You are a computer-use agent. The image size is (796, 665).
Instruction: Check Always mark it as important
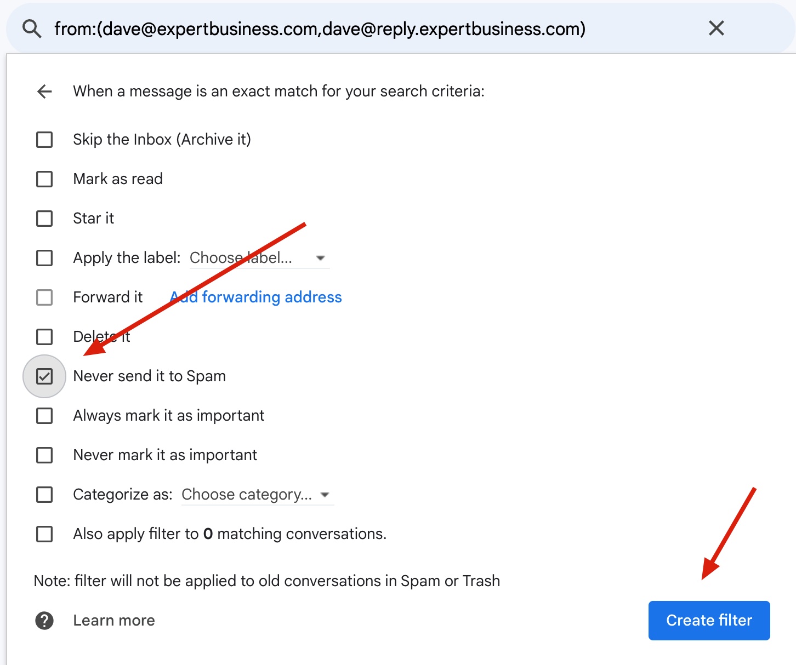tap(44, 416)
